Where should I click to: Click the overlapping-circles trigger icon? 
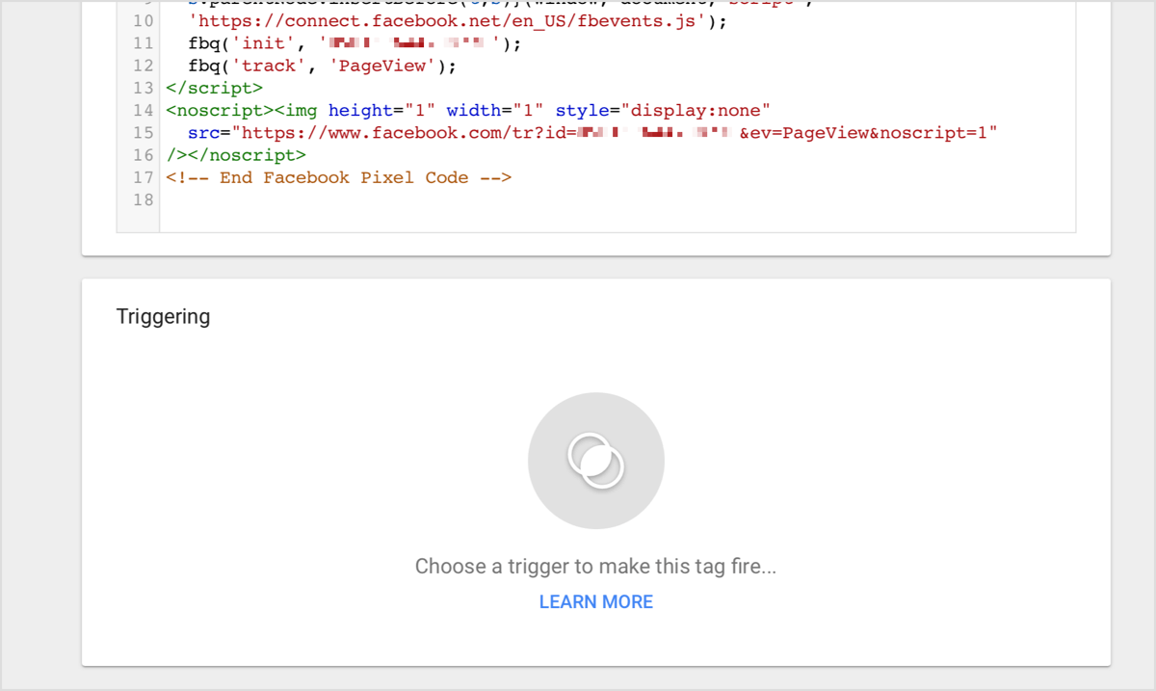596,461
